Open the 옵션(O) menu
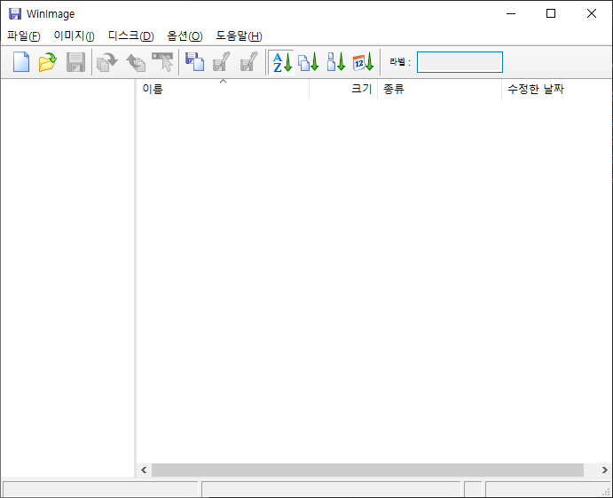 (185, 36)
